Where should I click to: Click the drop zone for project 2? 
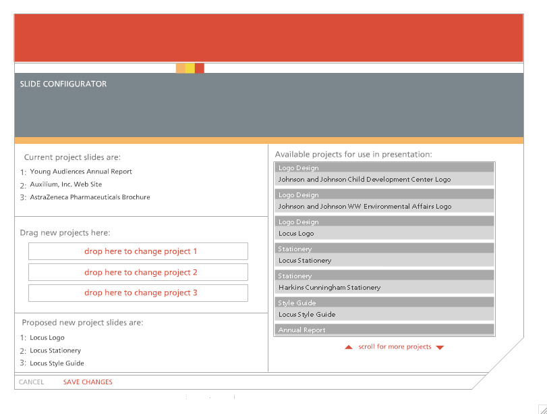pos(138,272)
